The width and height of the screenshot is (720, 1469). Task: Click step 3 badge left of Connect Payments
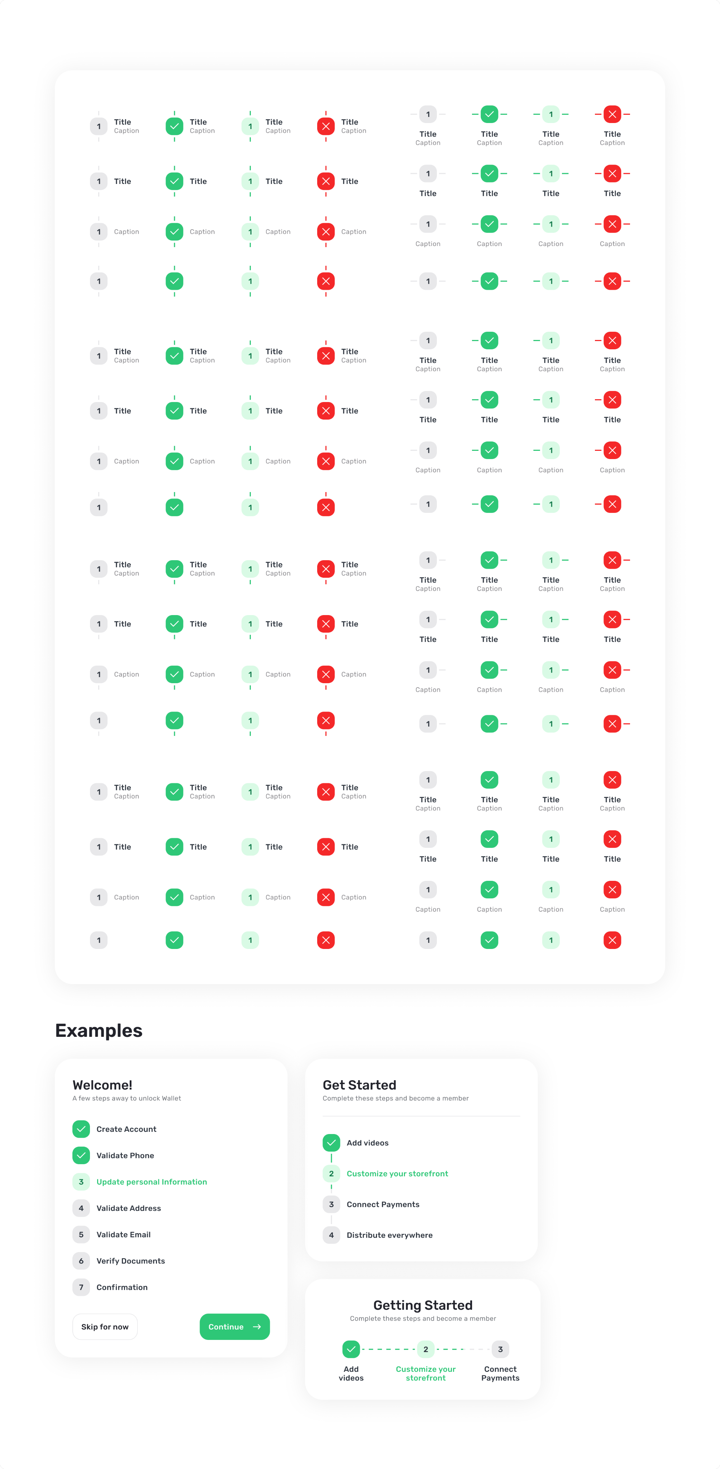pos(331,1204)
